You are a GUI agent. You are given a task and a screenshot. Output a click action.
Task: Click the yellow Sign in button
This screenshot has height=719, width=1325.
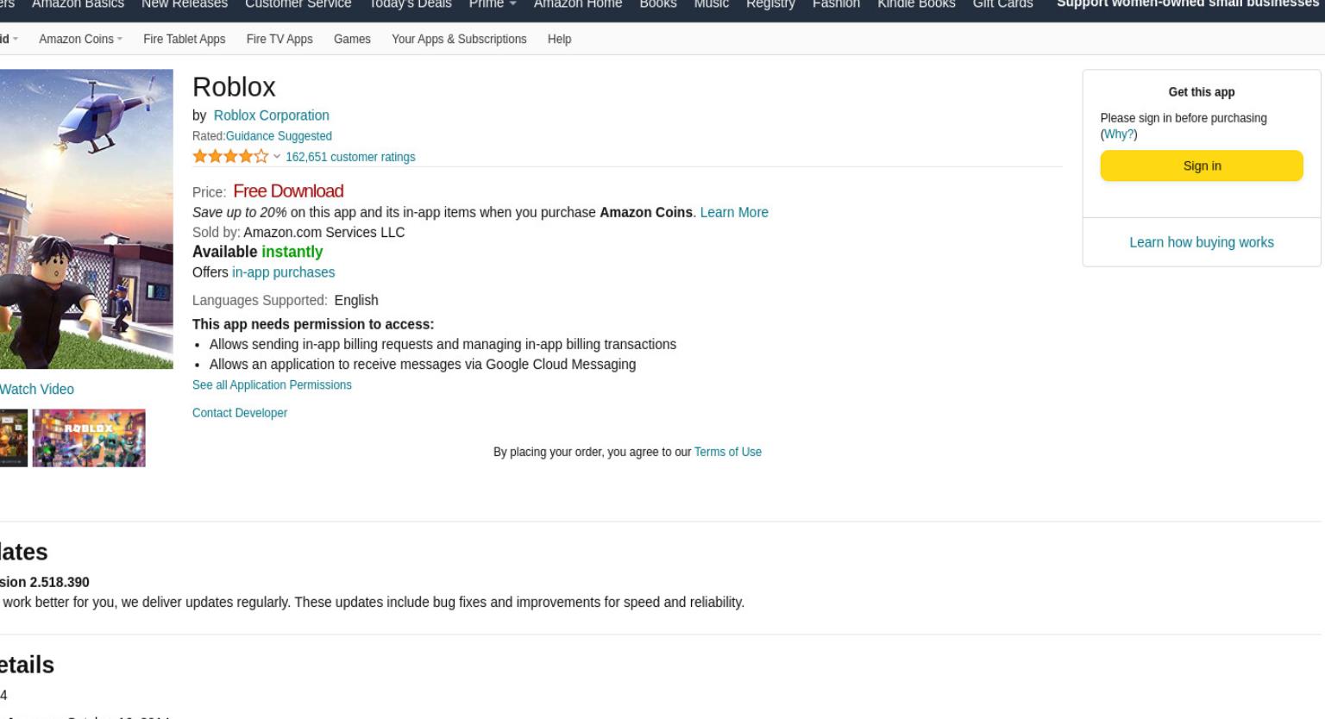(x=1202, y=166)
